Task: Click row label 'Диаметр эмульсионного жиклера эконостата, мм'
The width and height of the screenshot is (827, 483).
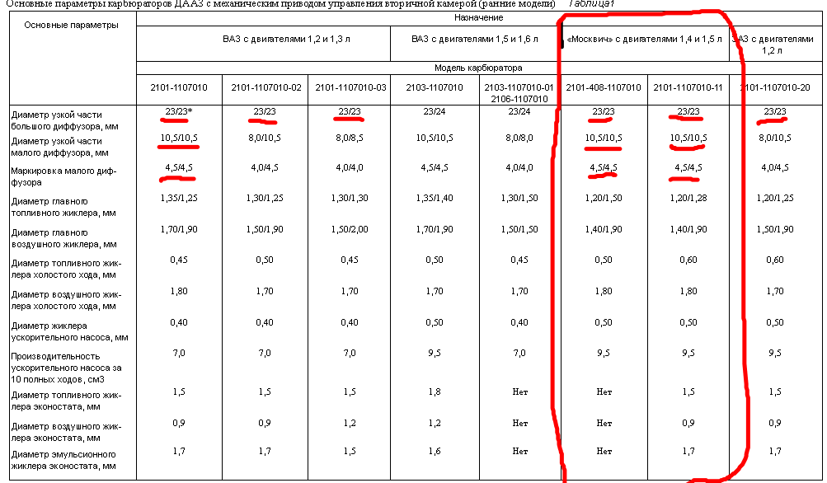Action: pyautogui.click(x=63, y=460)
